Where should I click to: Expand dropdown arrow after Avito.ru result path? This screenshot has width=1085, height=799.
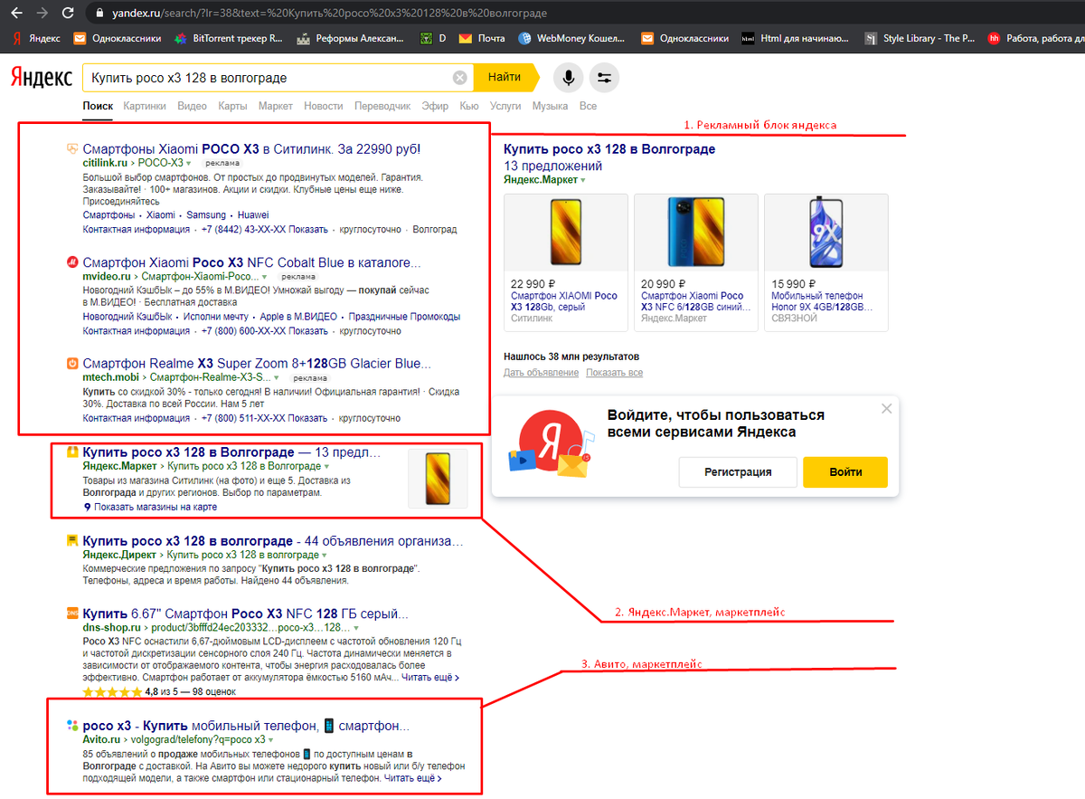click(x=270, y=739)
